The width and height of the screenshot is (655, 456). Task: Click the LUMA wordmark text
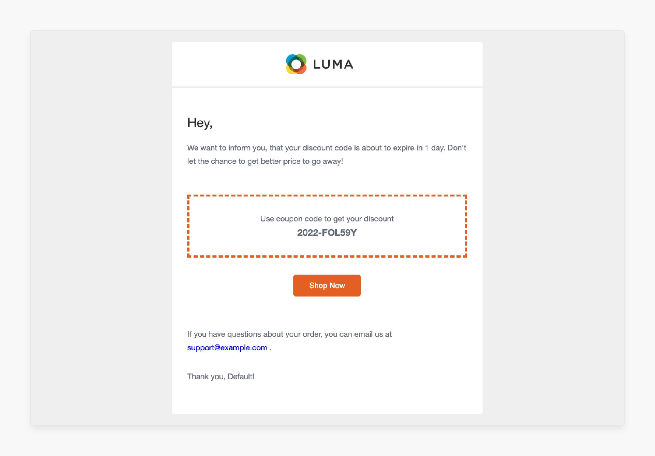point(333,64)
